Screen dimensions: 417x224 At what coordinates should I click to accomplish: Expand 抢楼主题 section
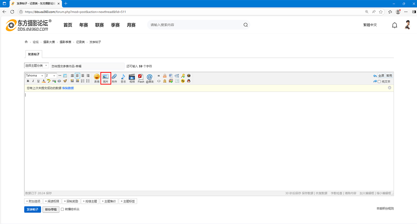(x=90, y=201)
